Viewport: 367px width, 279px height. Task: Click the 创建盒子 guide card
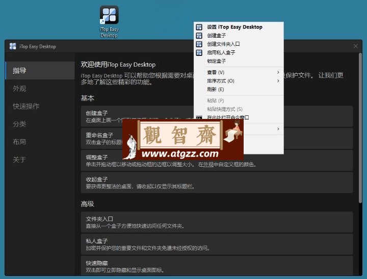point(217,116)
